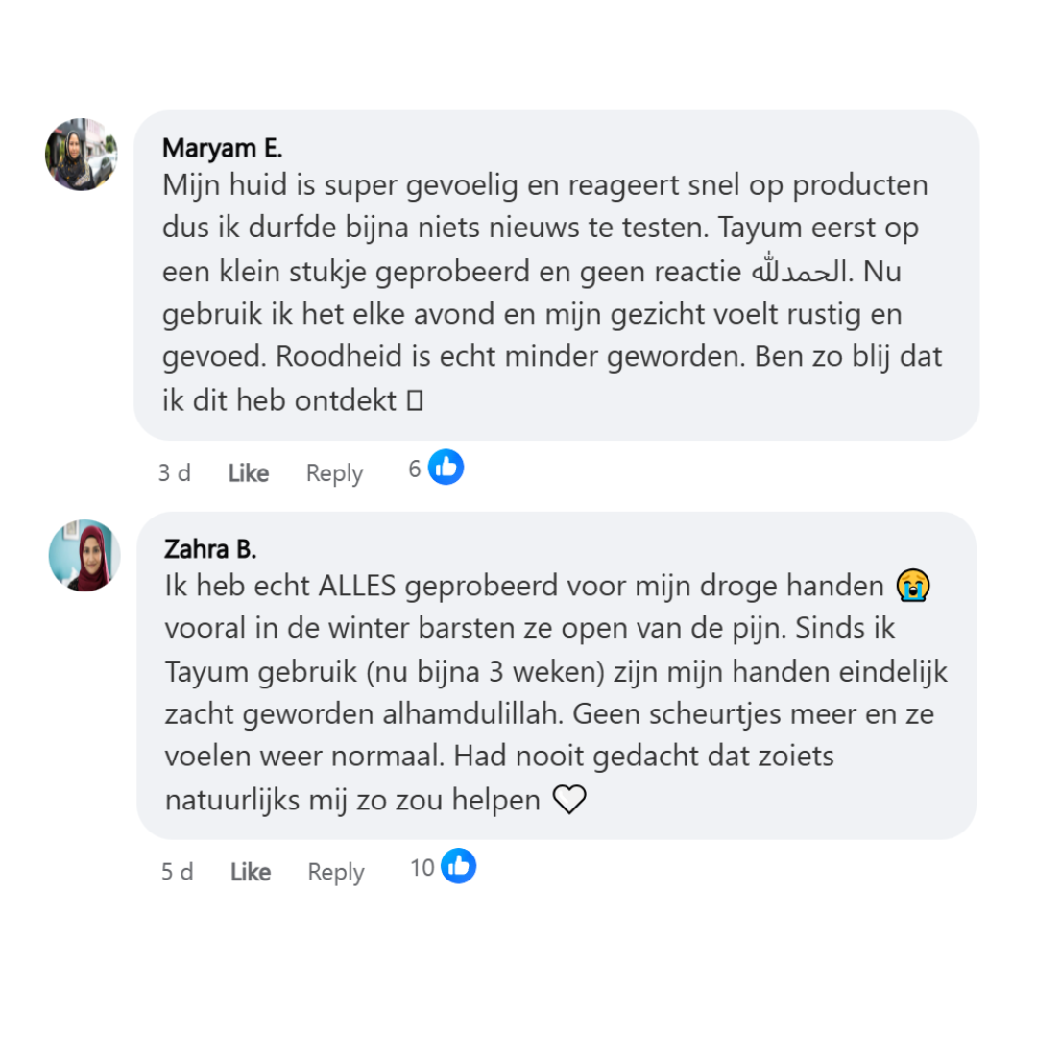Click the reaction count 10
Viewport: 1037px width, 1037px height.
(422, 868)
